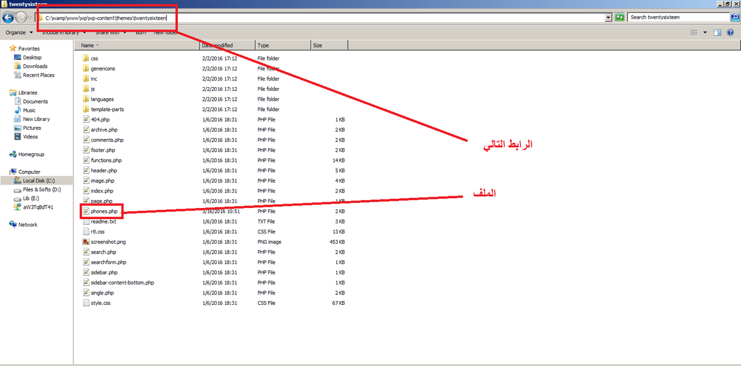Image resolution: width=741 pixels, height=366 pixels.
Task: Select the comments.php file icon
Action: pos(86,140)
